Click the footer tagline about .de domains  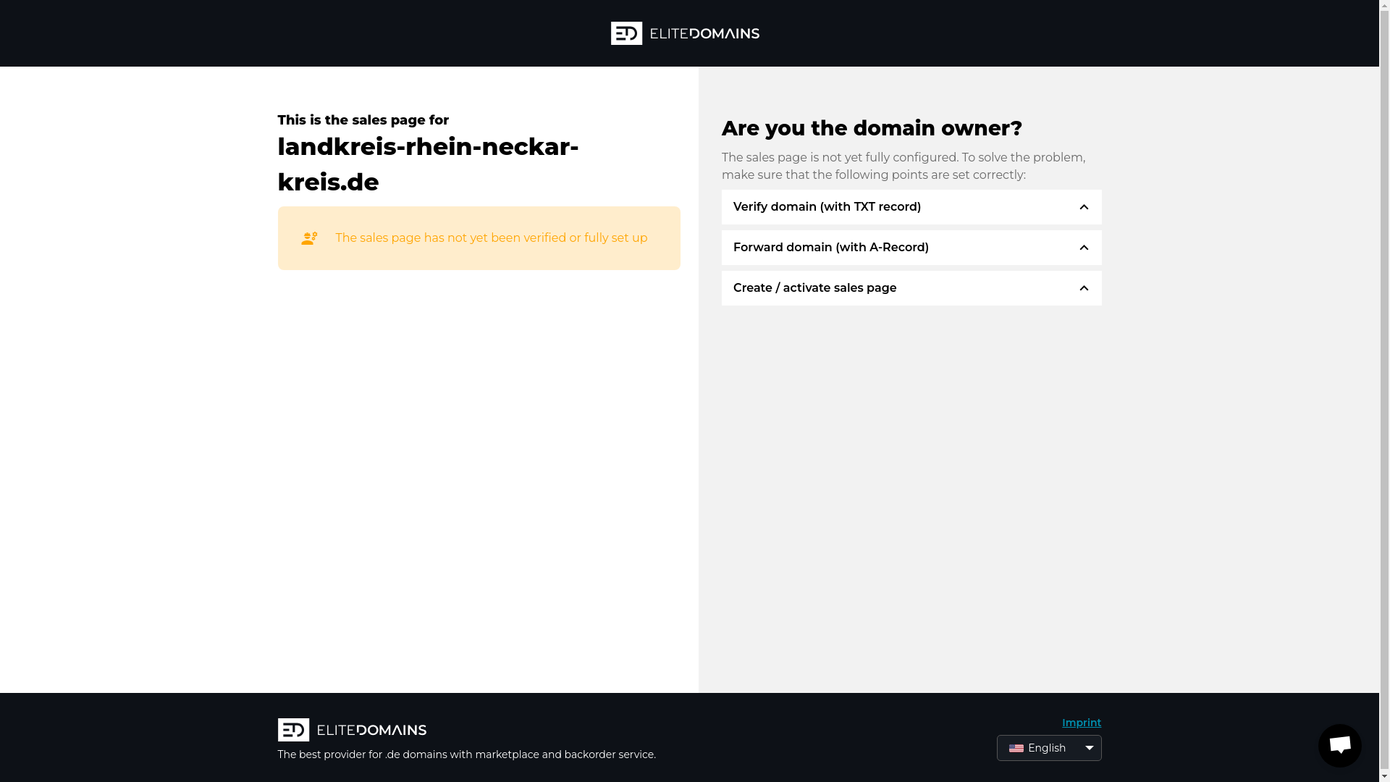coord(466,754)
